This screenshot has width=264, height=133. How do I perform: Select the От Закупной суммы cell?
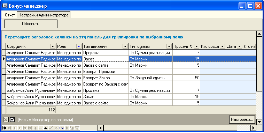[x=150, y=78]
